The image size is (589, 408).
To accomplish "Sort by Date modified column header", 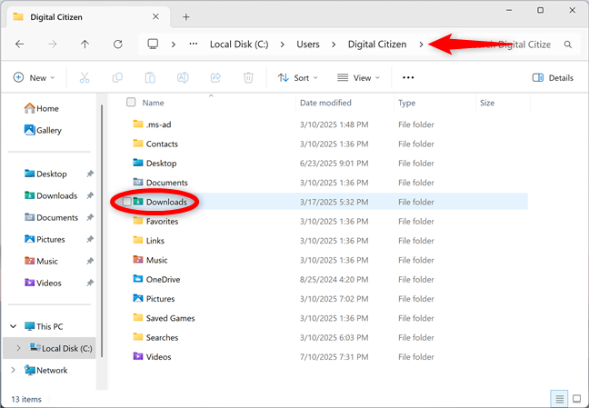I will click(325, 103).
